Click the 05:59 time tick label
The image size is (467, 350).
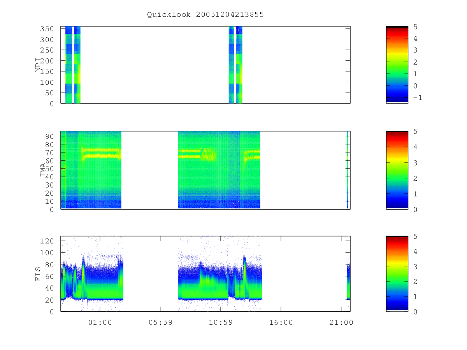(160, 322)
